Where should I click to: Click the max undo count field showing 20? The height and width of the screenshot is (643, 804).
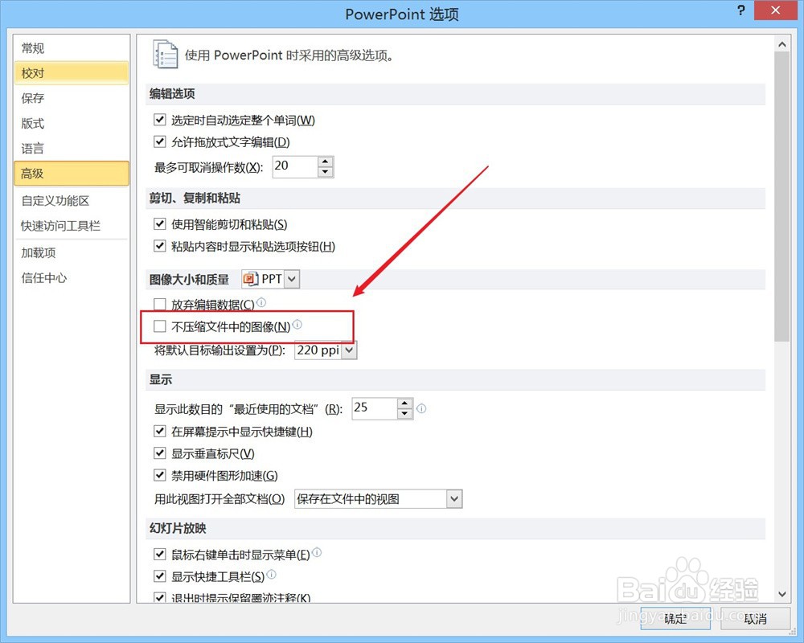tap(295, 166)
